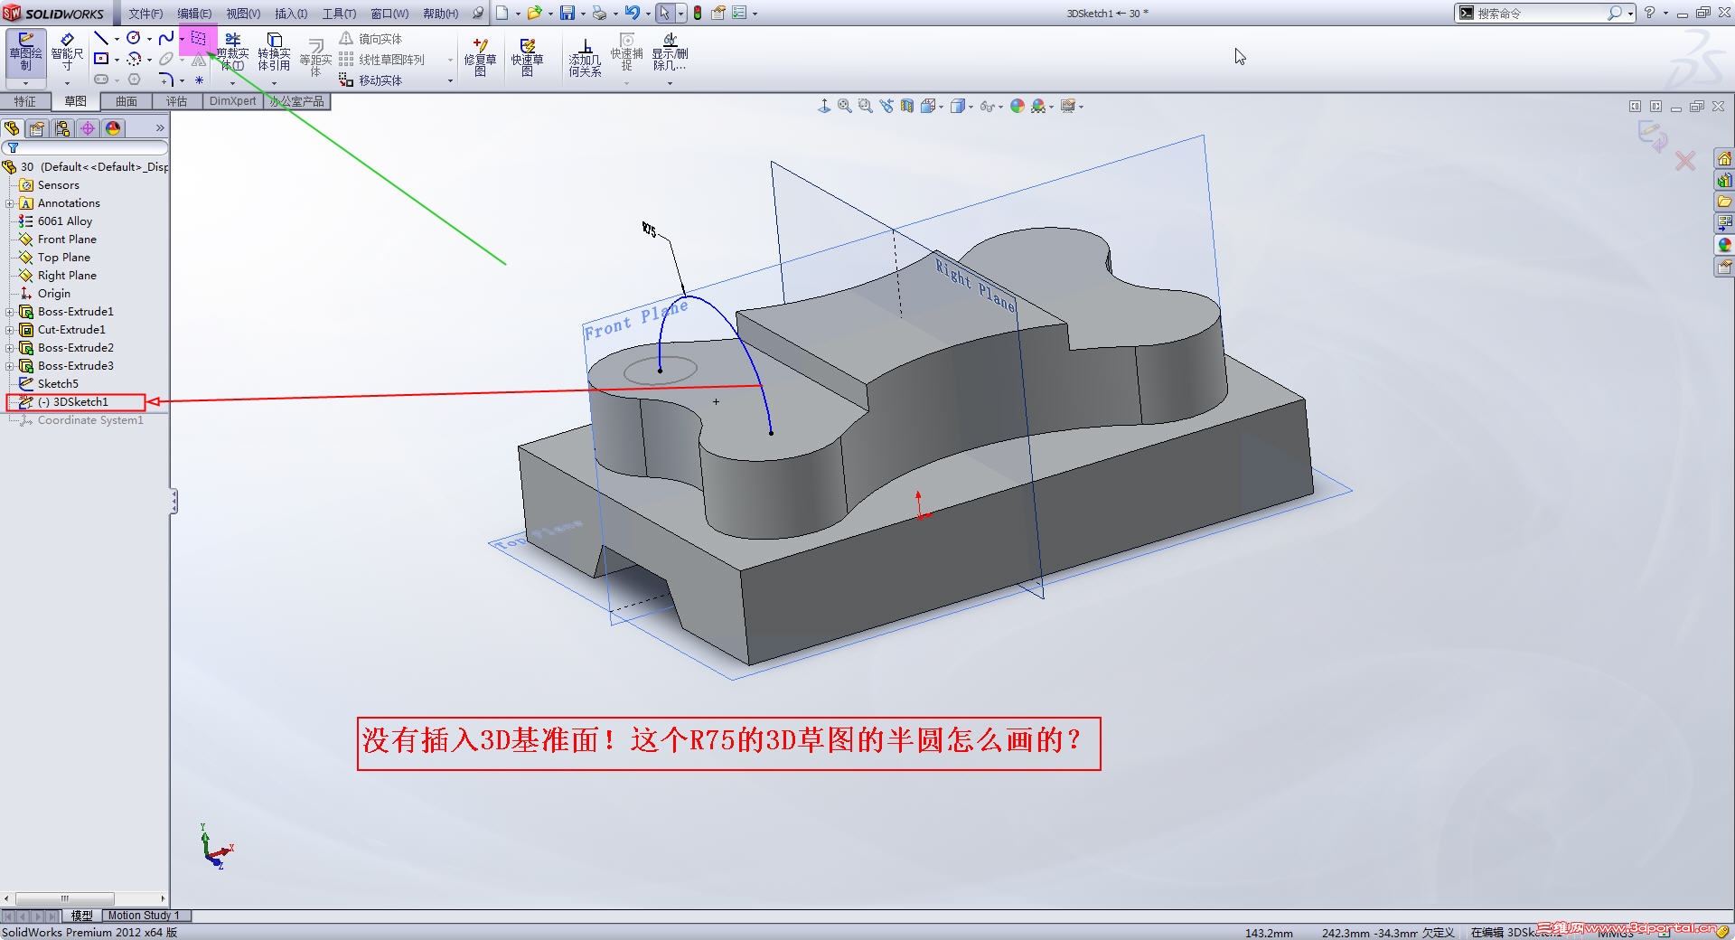
Task: Toggle the Select cursor tool
Action: click(x=664, y=13)
